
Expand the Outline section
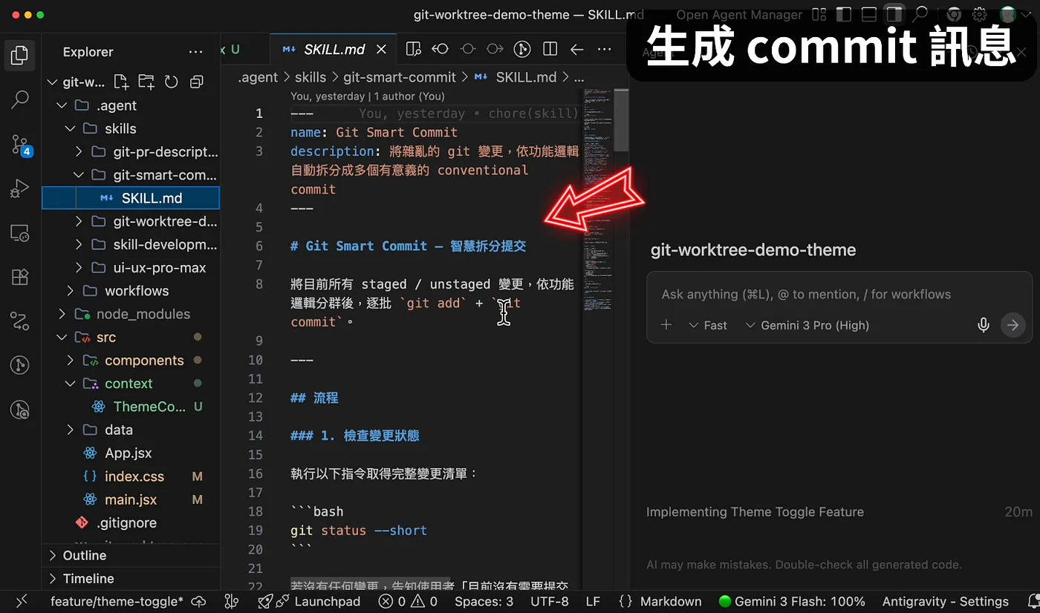(131, 555)
